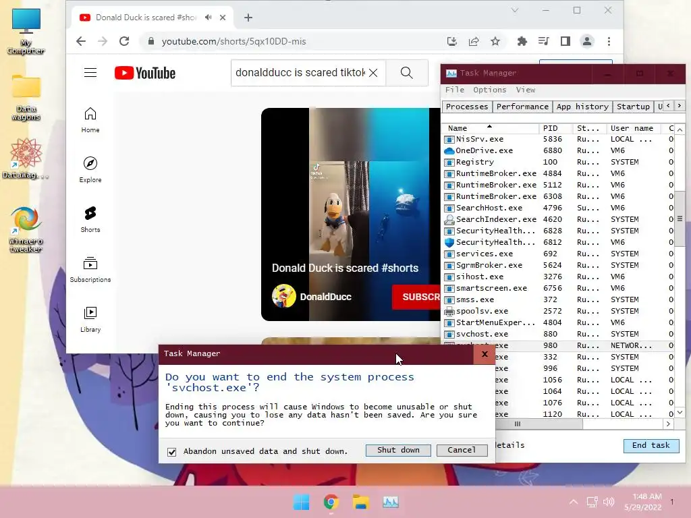Click Task Manager icon on taskbar

coord(391,502)
